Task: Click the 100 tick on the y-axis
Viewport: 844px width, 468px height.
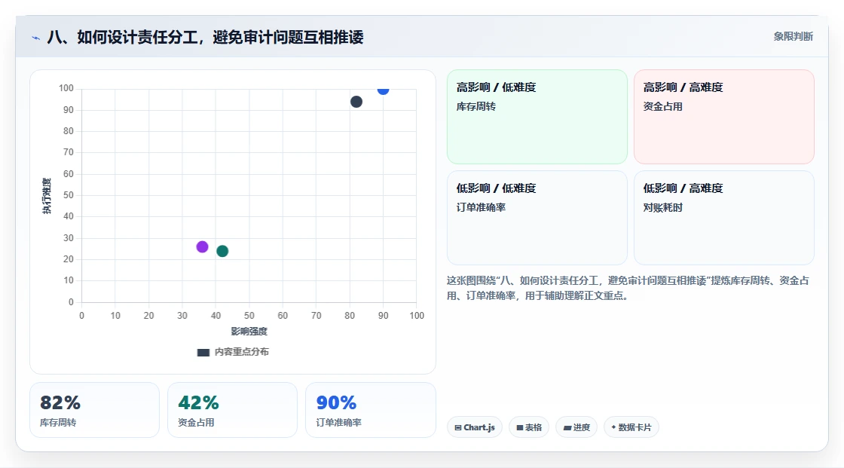Action: 66,87
